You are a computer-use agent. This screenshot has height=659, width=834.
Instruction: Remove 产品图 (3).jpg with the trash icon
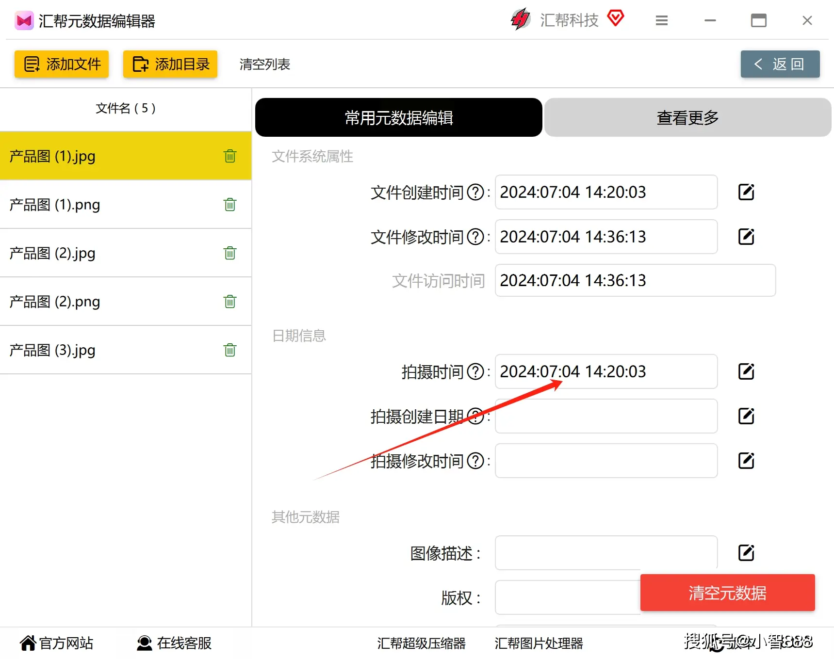[229, 350]
